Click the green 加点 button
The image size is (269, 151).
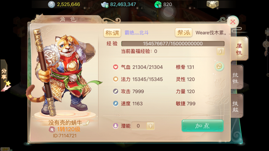click(x=202, y=126)
